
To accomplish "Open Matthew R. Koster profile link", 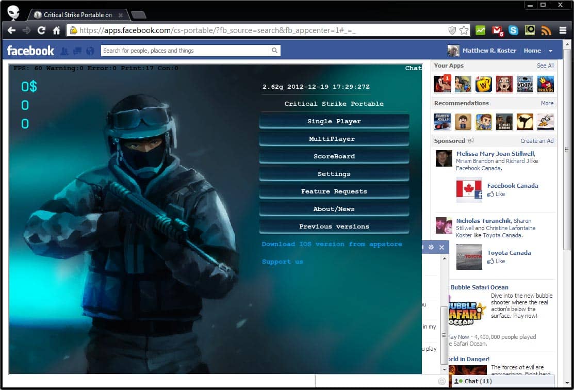I will click(x=489, y=51).
